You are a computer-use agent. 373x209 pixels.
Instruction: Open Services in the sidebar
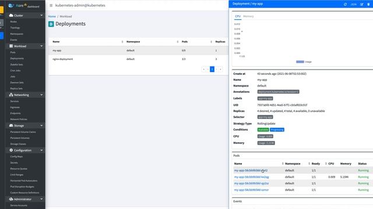coord(14,101)
